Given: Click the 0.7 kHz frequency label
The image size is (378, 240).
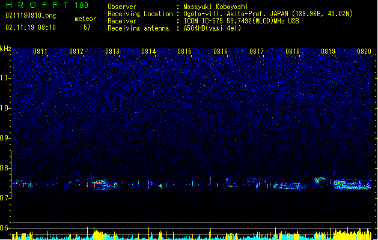Looking at the screenshot, I should click(5, 198).
